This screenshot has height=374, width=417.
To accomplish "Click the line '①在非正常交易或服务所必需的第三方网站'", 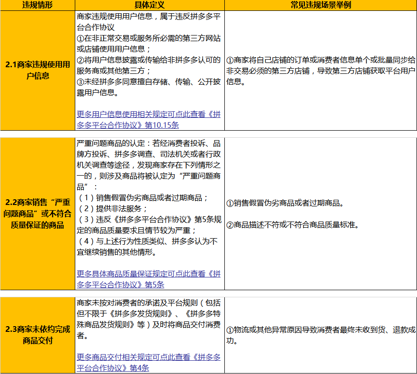I will (x=149, y=38).
